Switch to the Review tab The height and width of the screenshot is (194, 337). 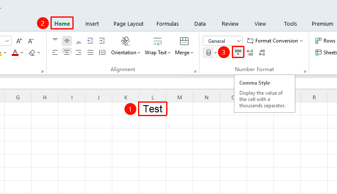click(x=230, y=24)
